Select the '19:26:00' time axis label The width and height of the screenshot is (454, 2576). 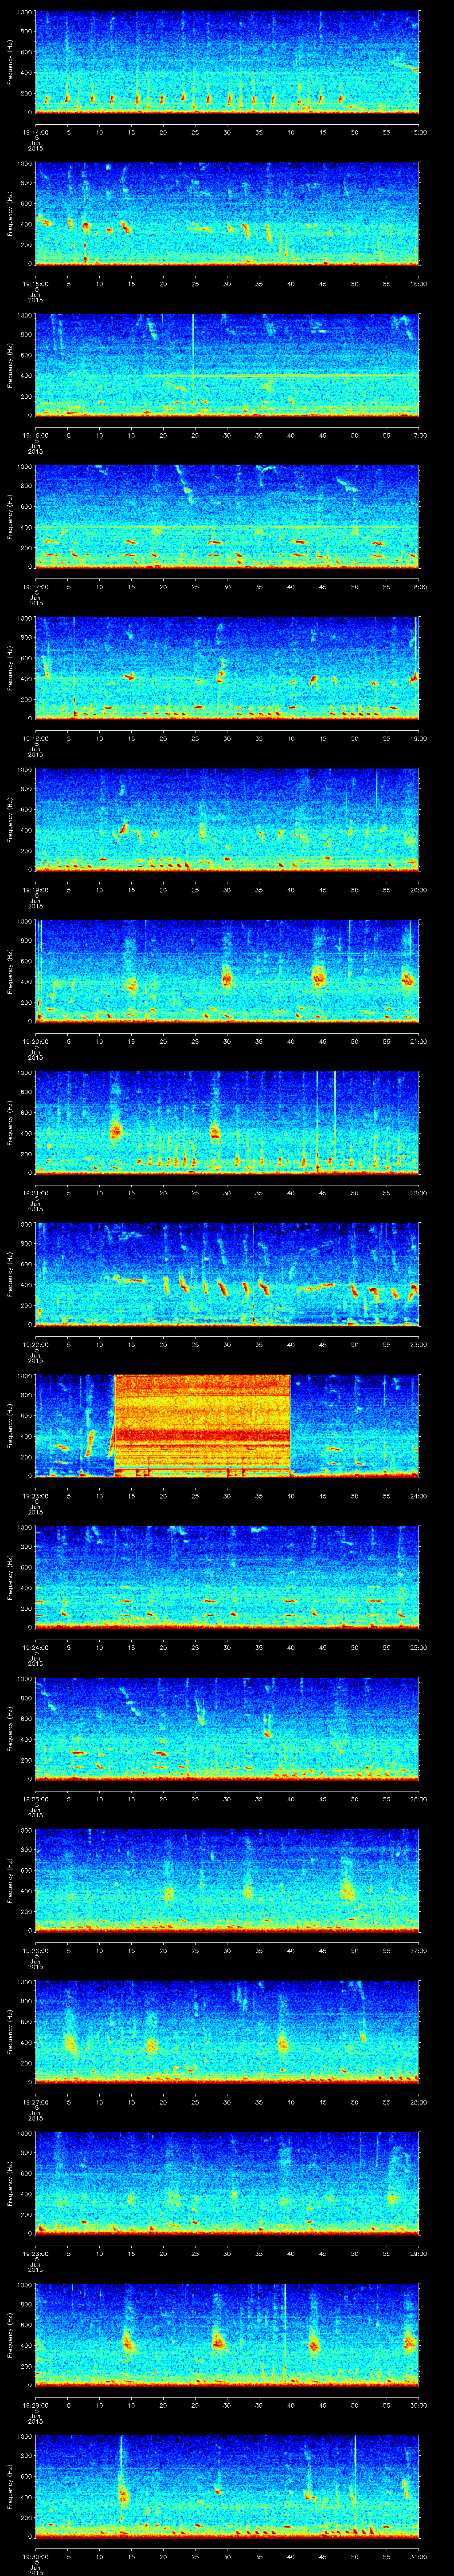[35, 1950]
